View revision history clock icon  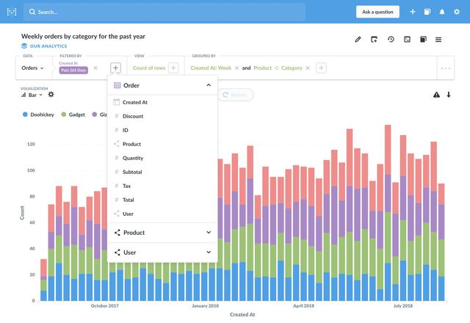(x=391, y=39)
